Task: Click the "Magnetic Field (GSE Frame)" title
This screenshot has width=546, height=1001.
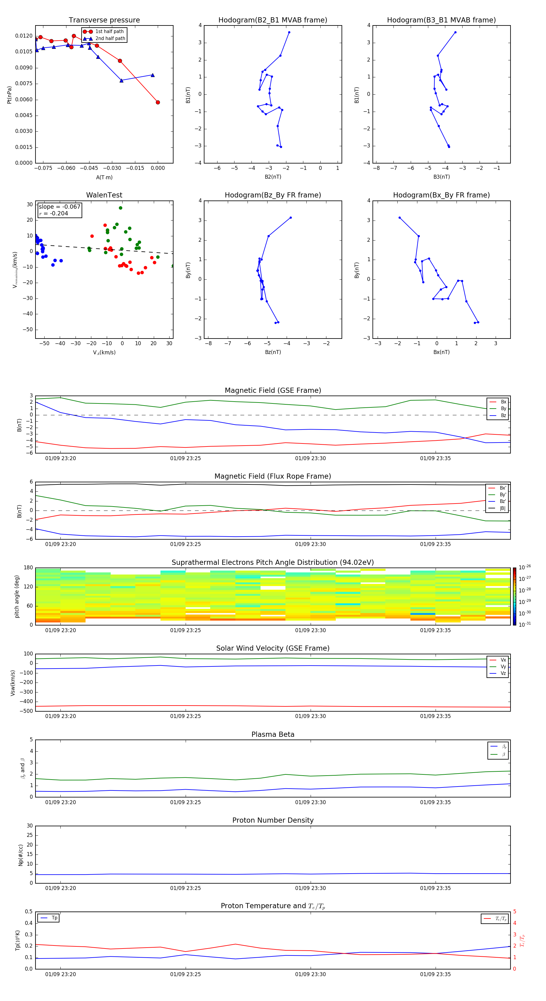Action: [273, 390]
